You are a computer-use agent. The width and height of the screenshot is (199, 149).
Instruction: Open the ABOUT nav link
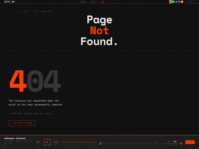point(93,2)
